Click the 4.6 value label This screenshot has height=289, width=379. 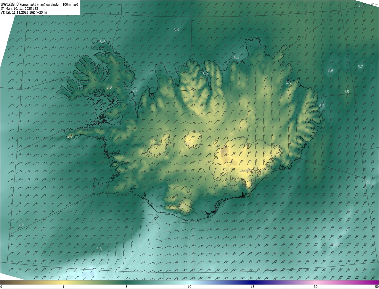tap(361, 6)
